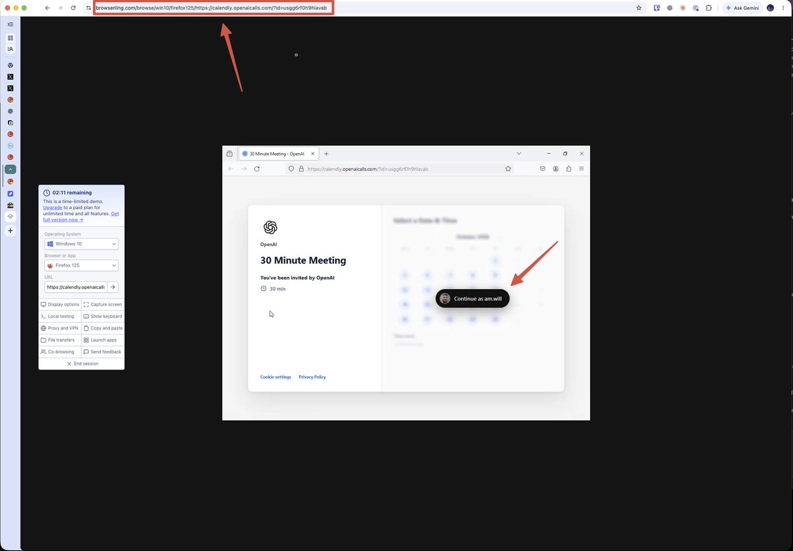Expand the vertical tab sidebar
The image size is (793, 551).
(11, 24)
